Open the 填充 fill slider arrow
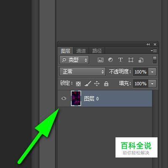Image resolution: width=168 pixels, height=168 pixels. tap(152, 84)
